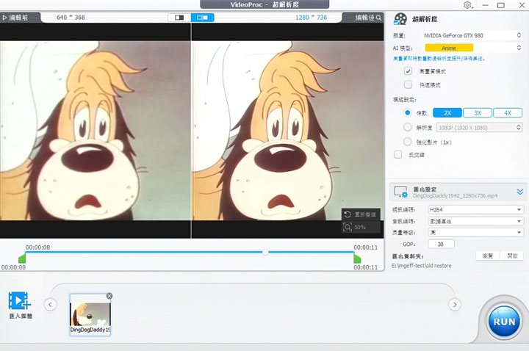Click the E:\imgeff-test\old restore output path

pos(422,266)
